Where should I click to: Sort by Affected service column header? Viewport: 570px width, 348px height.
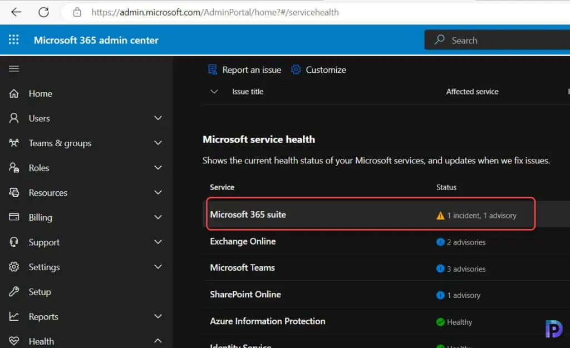[472, 92]
